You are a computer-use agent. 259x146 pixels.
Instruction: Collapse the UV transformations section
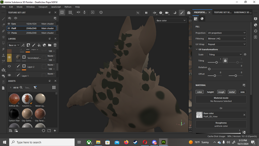[197, 49]
